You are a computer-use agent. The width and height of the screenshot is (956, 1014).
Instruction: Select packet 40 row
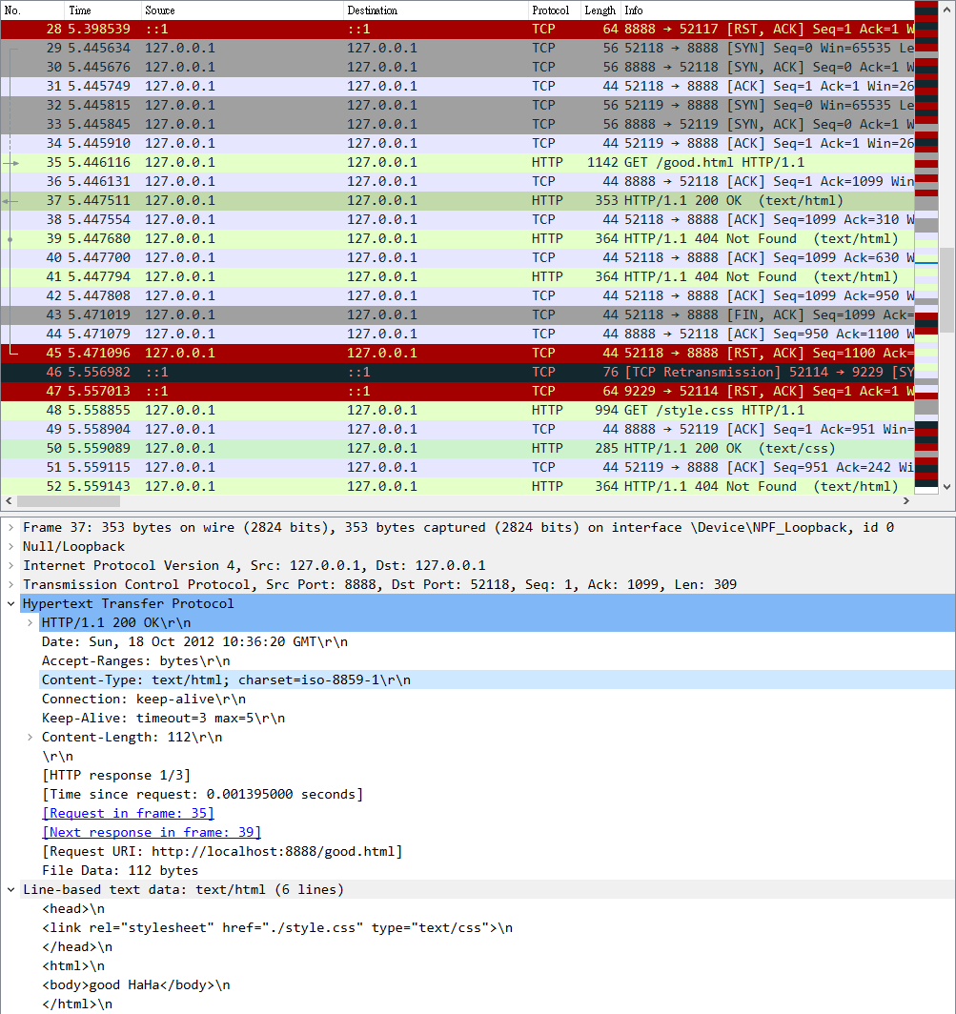tap(458, 258)
